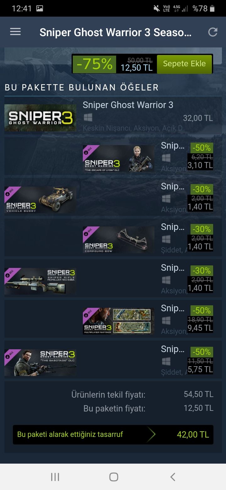This screenshot has height=490, width=226.
Task: Tap the Android home button
Action: [x=114, y=477]
